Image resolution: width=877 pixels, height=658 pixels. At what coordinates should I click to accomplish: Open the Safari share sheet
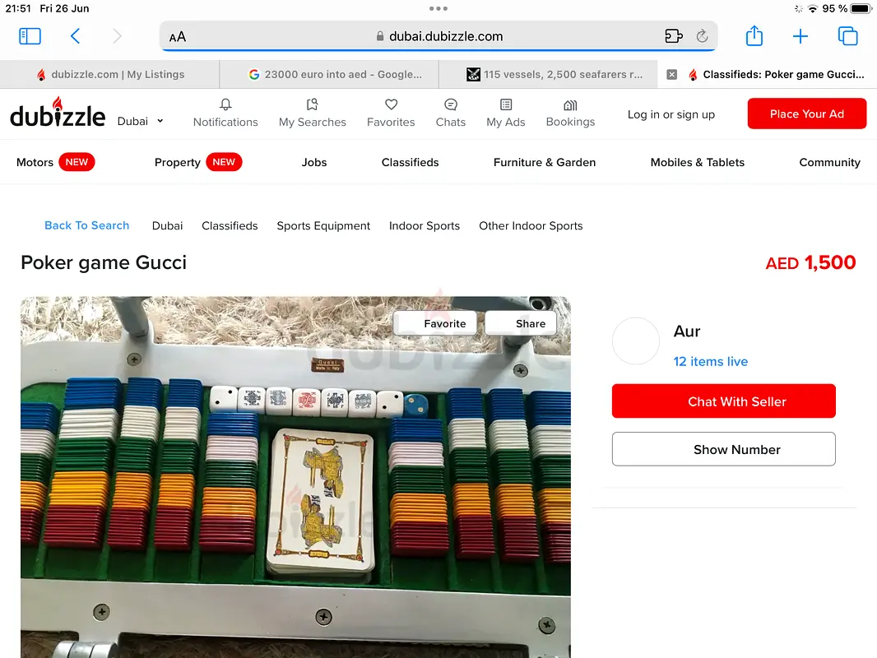(x=754, y=36)
